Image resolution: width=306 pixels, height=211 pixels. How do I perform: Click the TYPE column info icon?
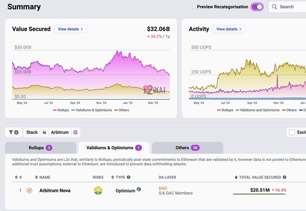click(128, 177)
